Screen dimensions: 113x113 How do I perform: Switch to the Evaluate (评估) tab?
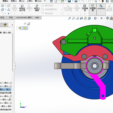click(11, 18)
